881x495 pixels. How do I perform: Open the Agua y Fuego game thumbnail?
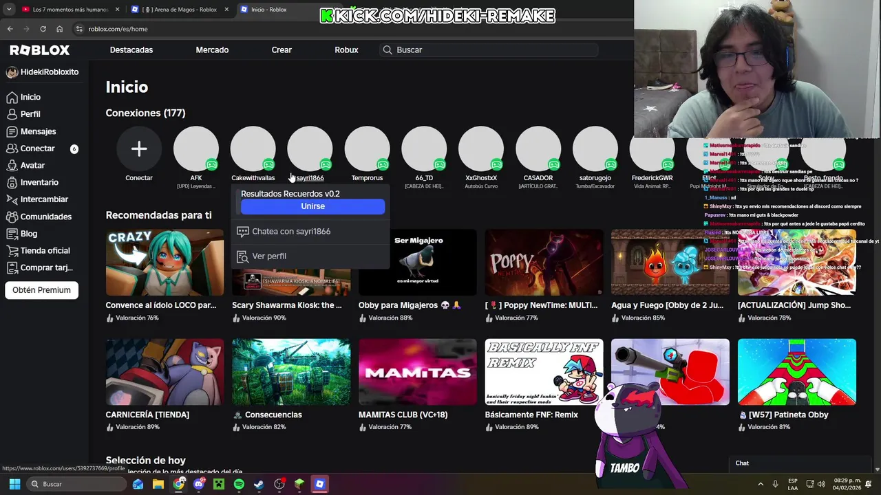(x=670, y=263)
